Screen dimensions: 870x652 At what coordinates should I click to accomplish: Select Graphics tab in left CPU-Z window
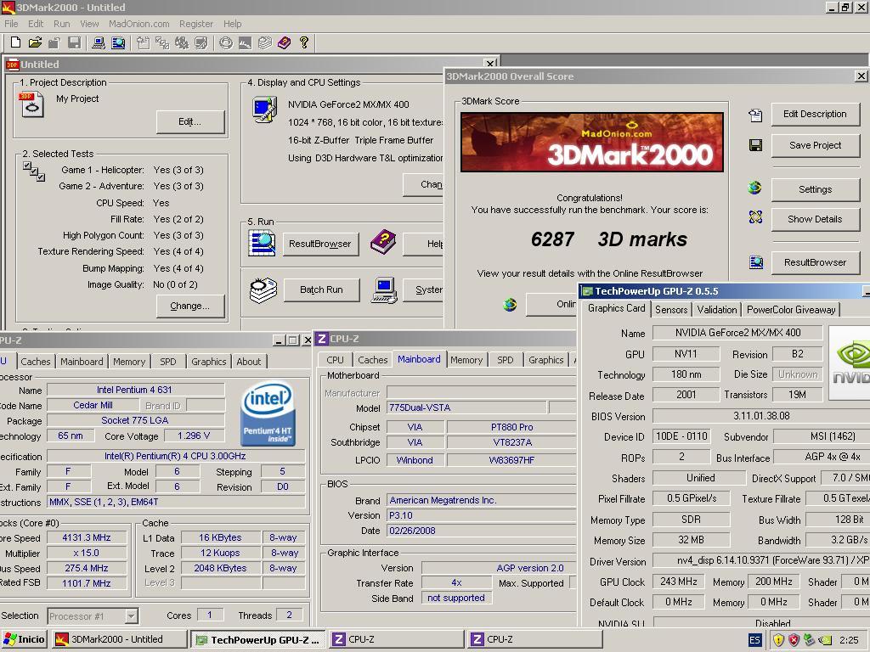(209, 362)
